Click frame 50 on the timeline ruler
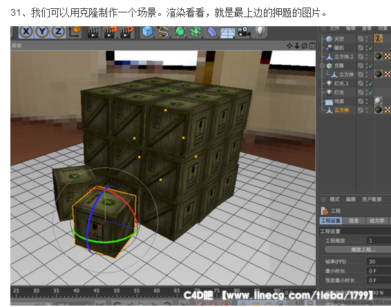 (x=117, y=291)
